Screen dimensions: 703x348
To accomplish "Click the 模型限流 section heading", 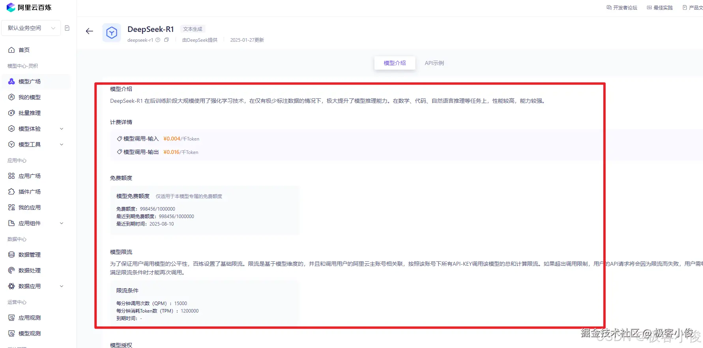I will coord(121,252).
